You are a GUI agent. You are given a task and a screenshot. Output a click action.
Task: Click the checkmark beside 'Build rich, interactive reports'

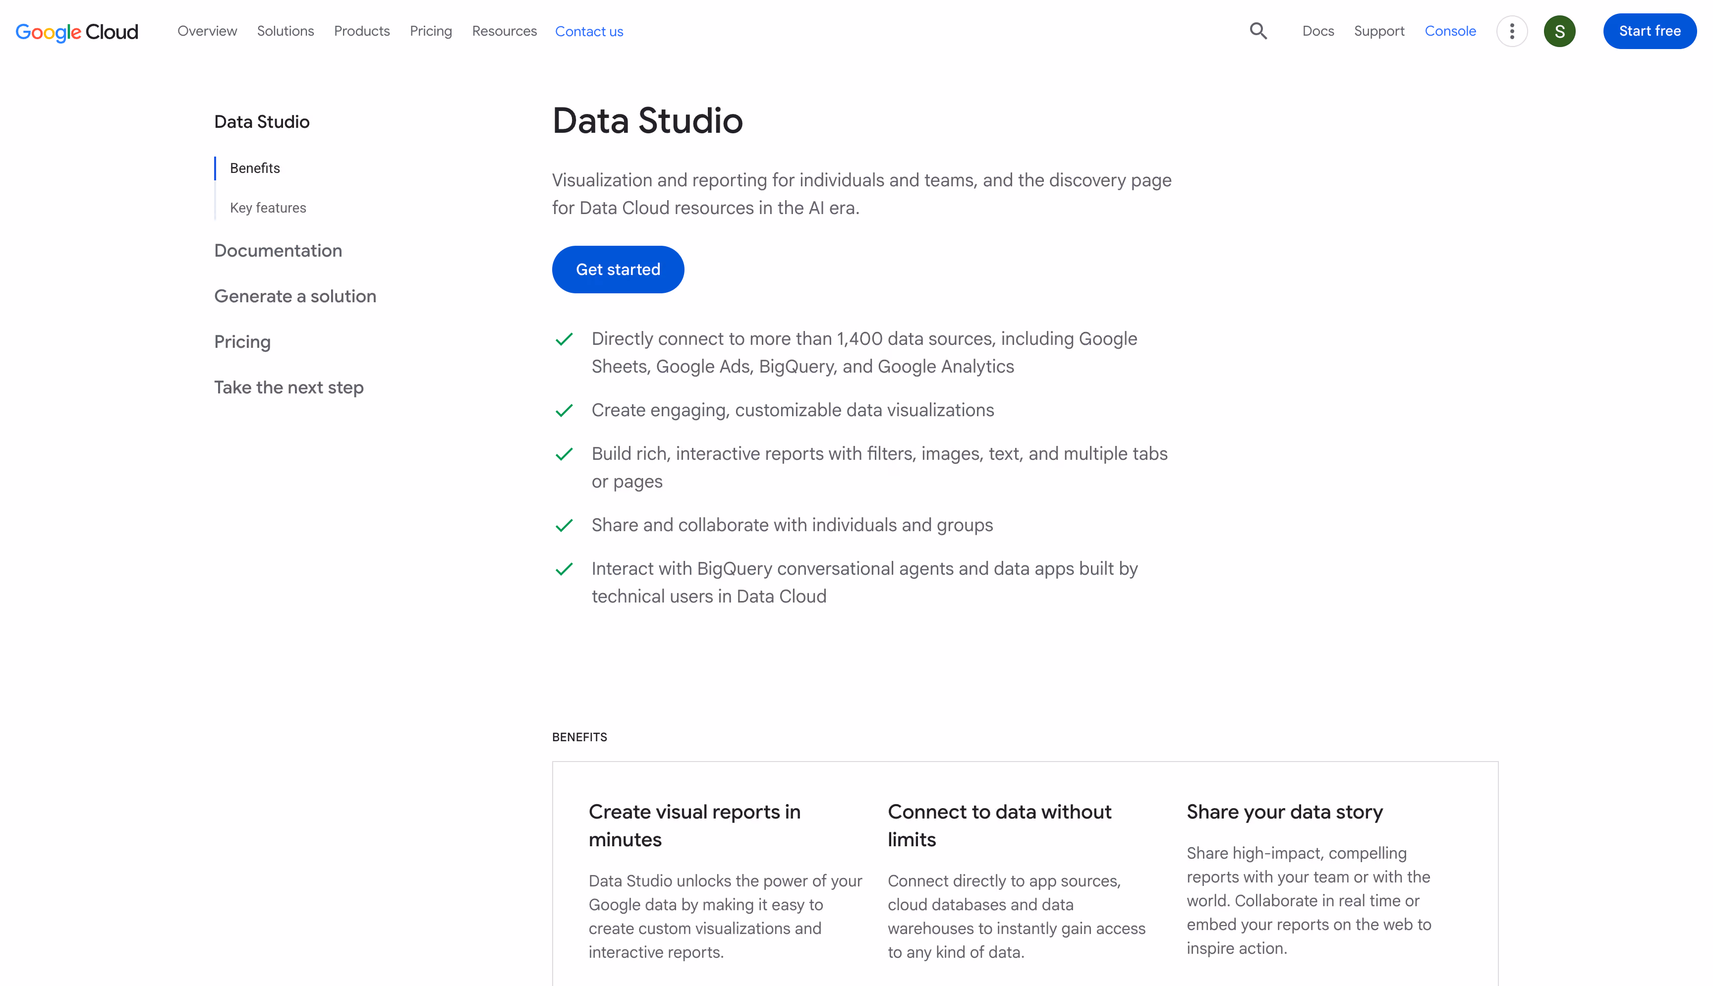(564, 454)
